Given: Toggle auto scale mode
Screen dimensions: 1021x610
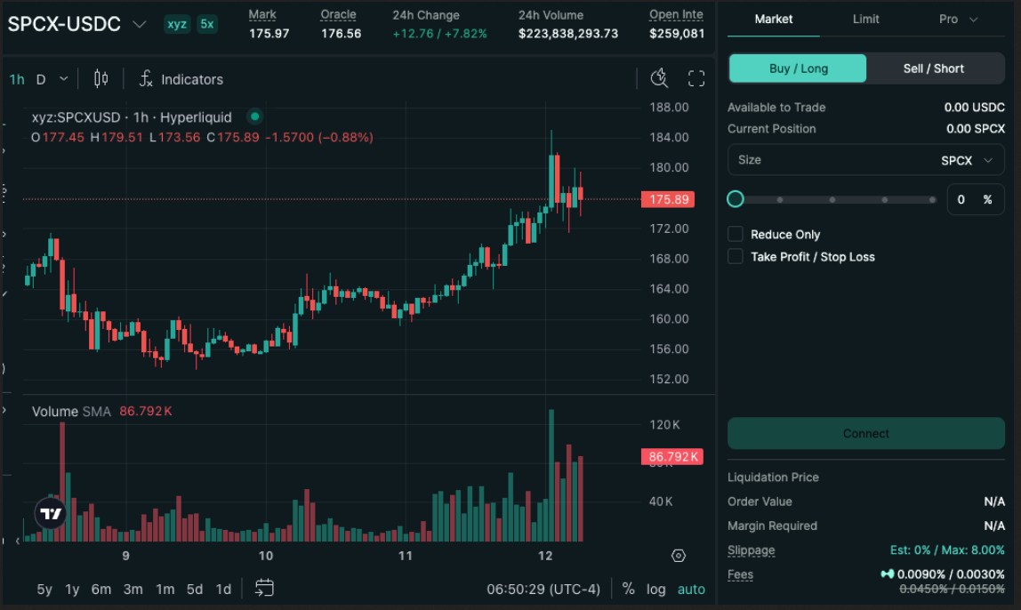Looking at the screenshot, I should [691, 590].
